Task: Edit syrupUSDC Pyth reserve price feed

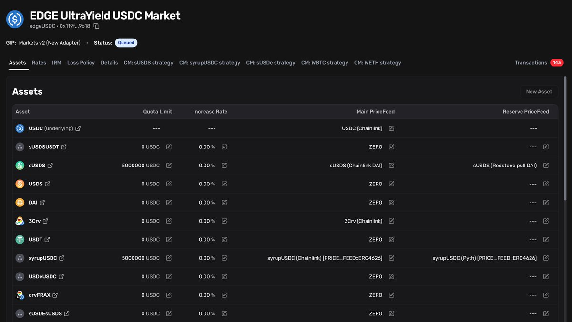Action: point(546,258)
